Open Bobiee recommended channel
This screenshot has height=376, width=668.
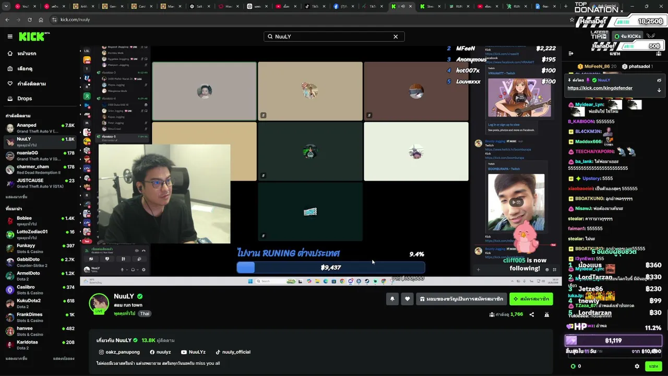[40, 221]
